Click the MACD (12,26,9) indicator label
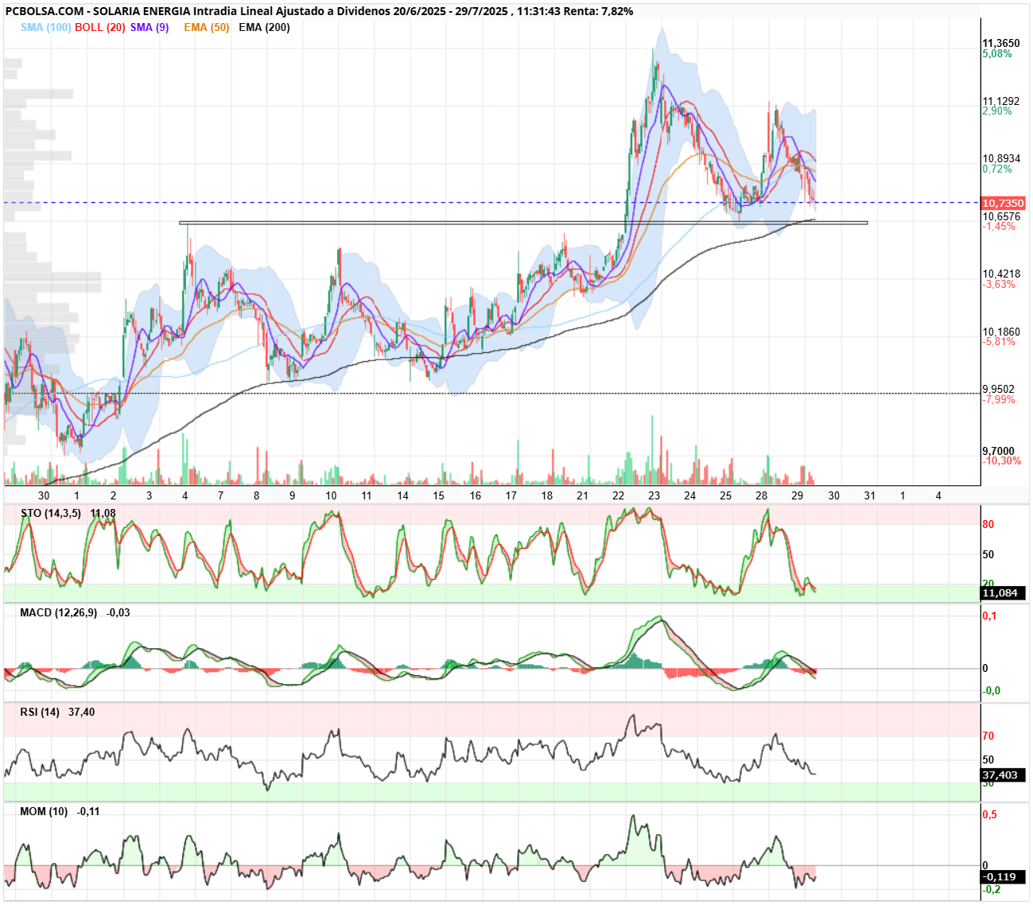This screenshot has width=1033, height=905. click(x=58, y=612)
